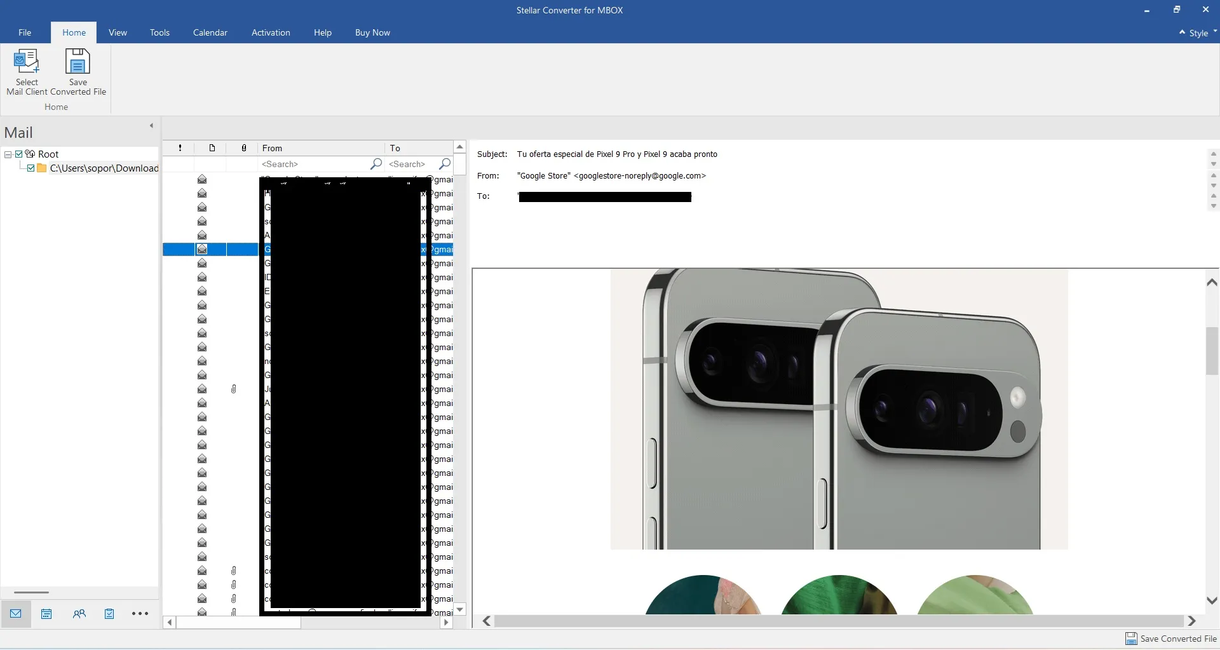Open the Buy Now tab
The image size is (1220, 650).
tap(372, 32)
